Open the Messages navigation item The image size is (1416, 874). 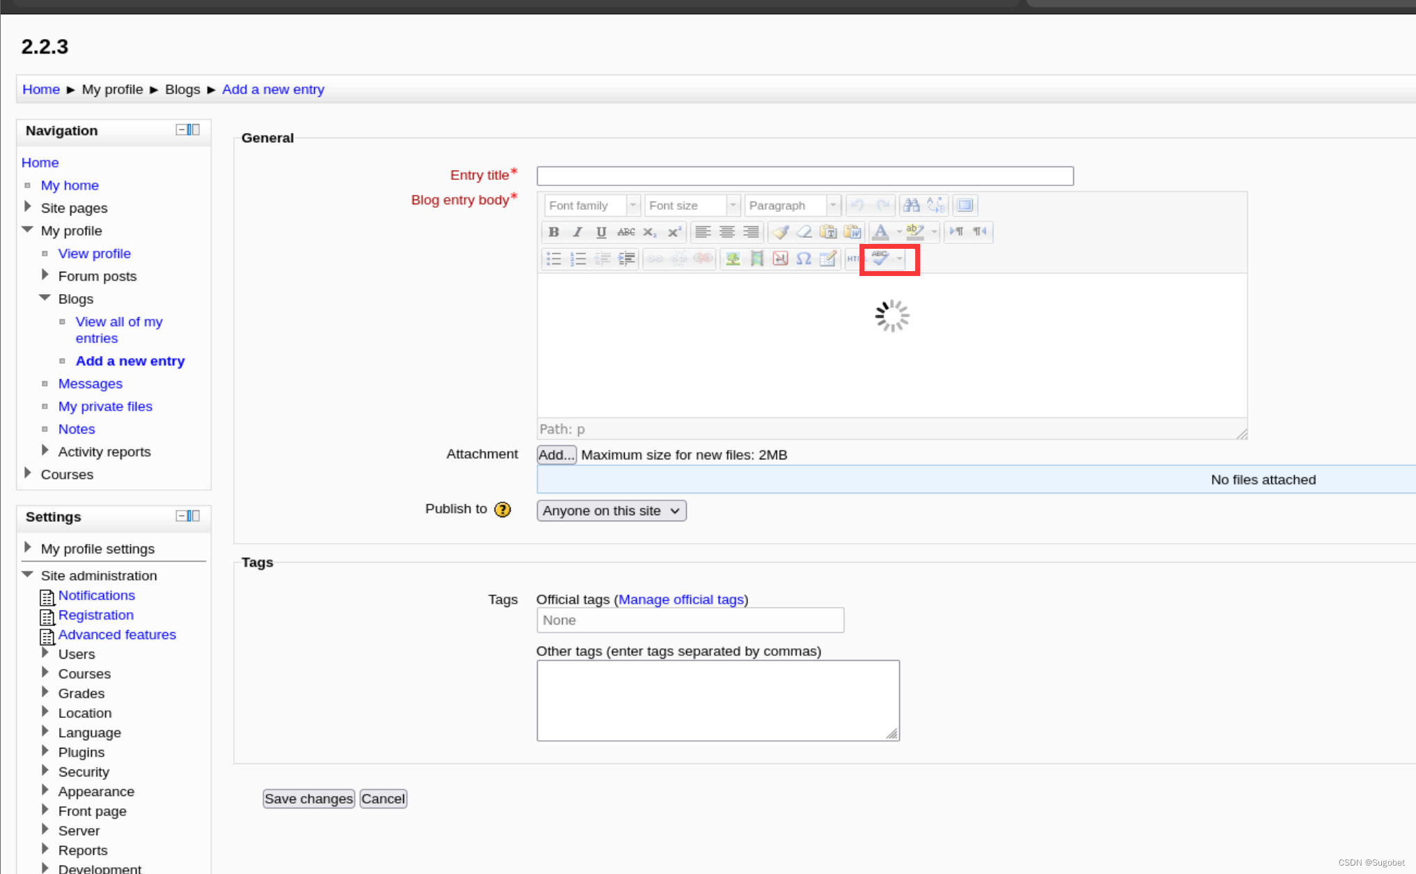(90, 383)
